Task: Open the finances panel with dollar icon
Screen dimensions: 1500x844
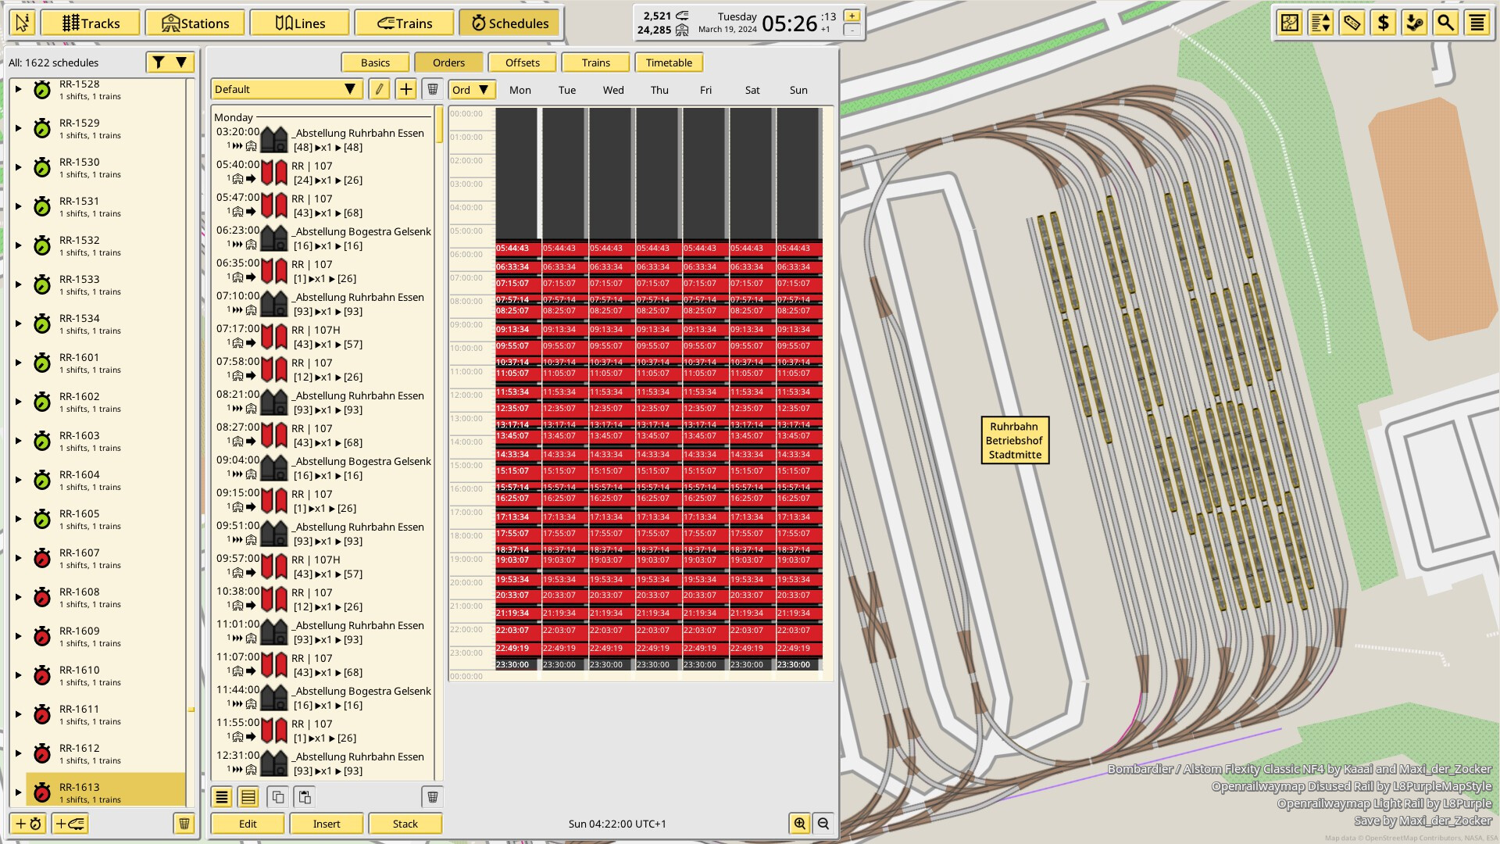Action: [x=1383, y=23]
